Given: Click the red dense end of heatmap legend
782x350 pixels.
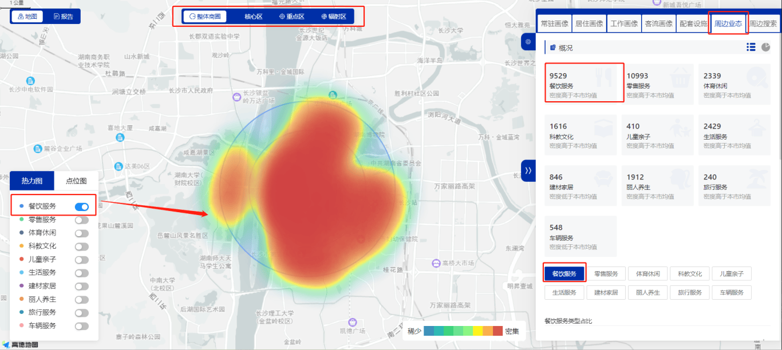Looking at the screenshot, I should pyautogui.click(x=497, y=331).
